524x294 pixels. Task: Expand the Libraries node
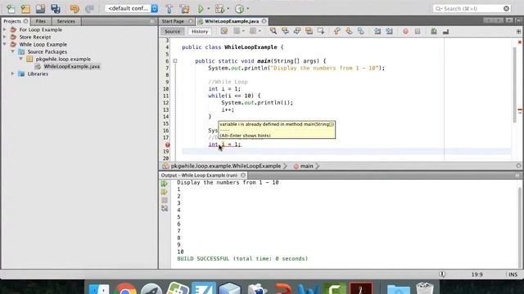[x=13, y=73]
